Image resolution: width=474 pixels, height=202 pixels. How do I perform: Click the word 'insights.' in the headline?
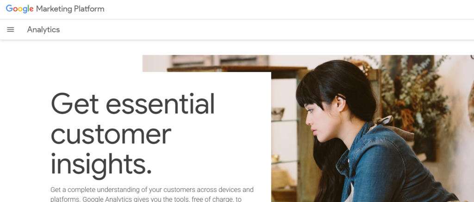101,164
